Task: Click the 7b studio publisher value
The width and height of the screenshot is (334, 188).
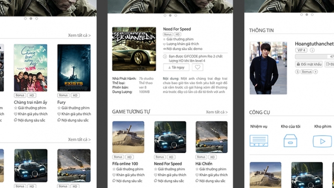Action: [x=146, y=78]
